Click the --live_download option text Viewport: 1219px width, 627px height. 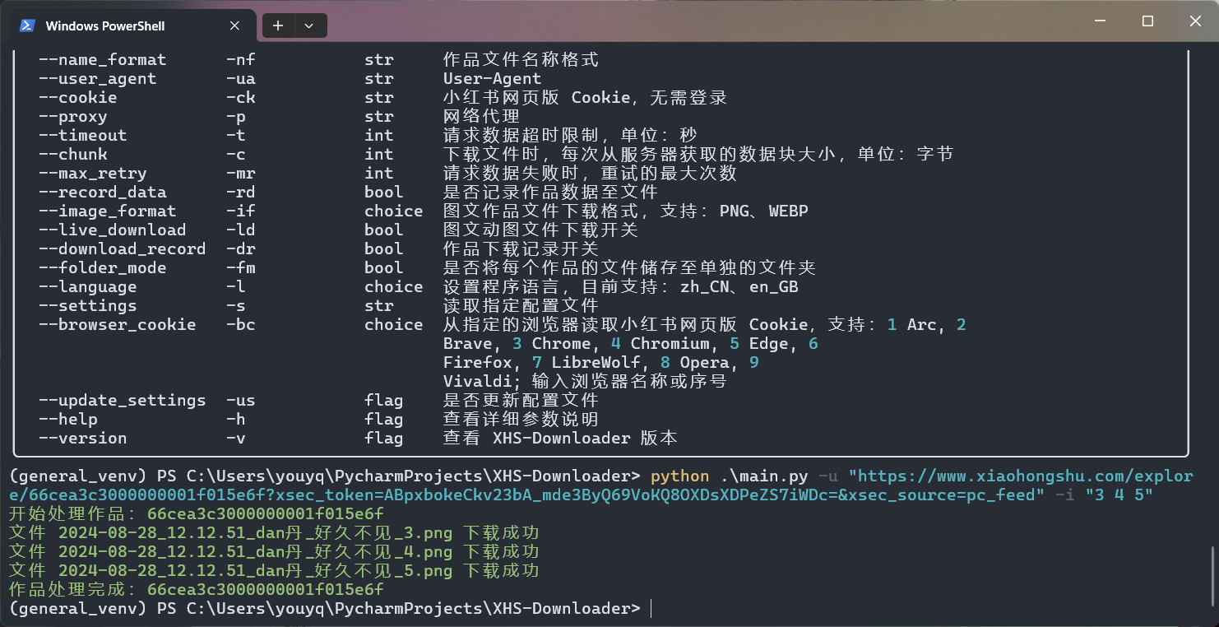tap(112, 230)
